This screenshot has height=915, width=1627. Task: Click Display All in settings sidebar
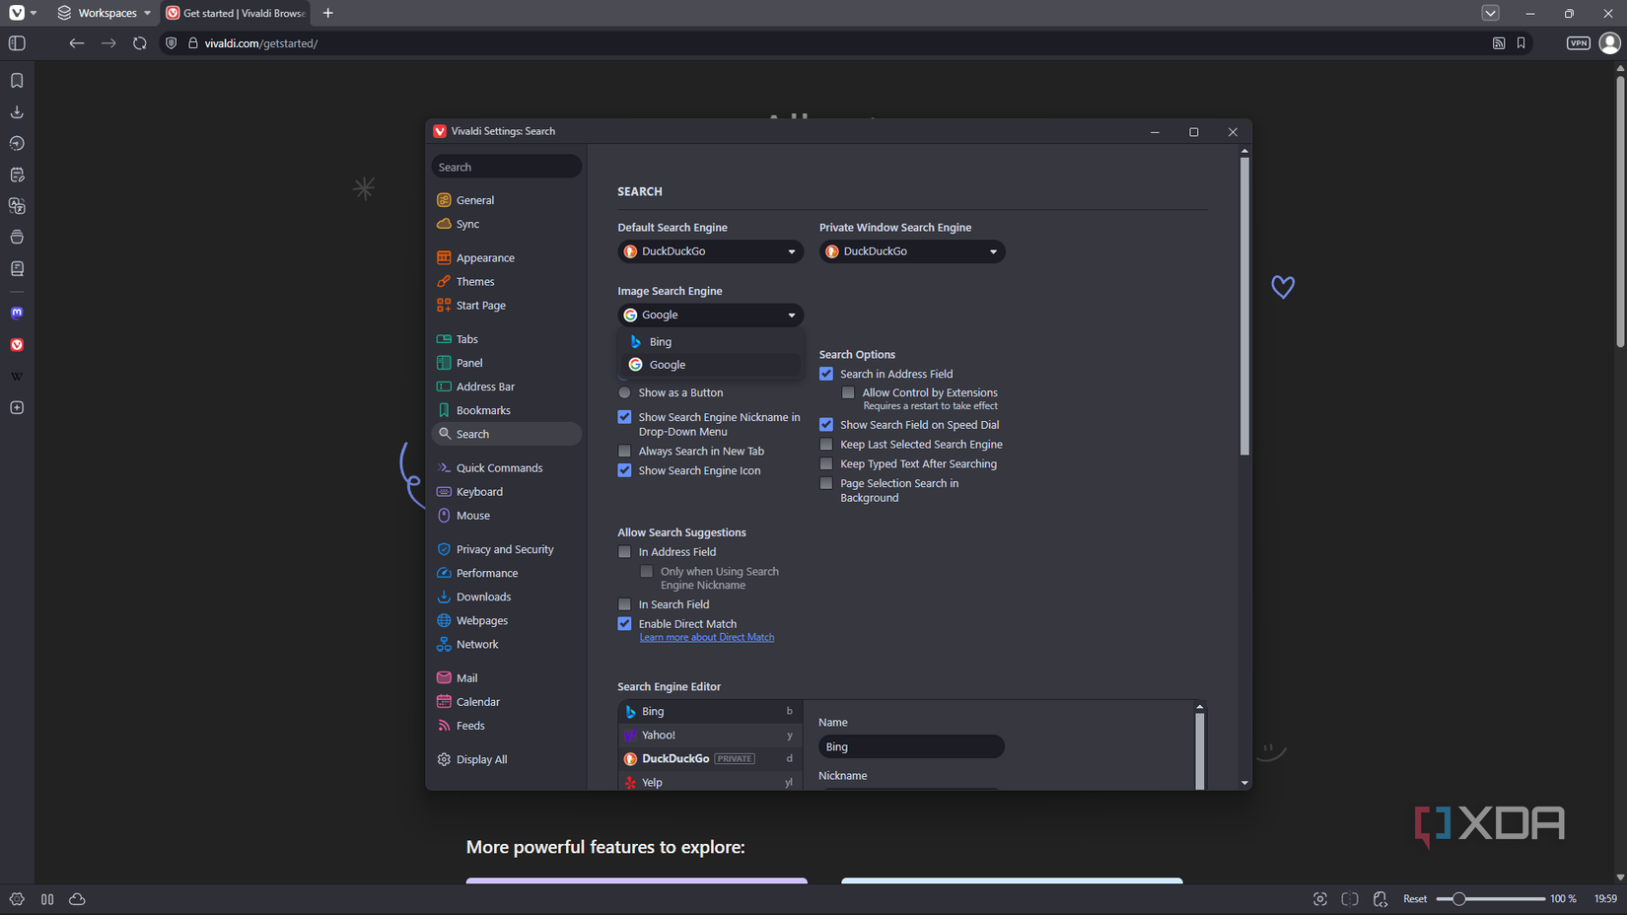[x=481, y=759]
